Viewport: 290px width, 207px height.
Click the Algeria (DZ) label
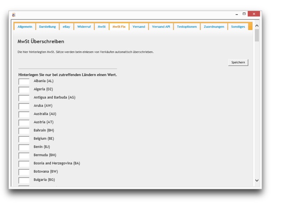(x=43, y=89)
